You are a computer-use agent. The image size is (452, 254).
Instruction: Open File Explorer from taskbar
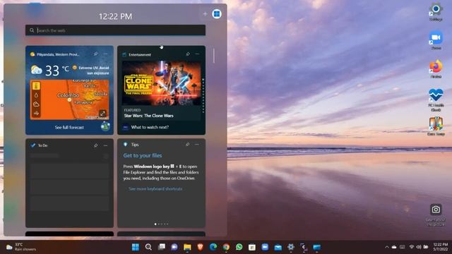coord(187,247)
